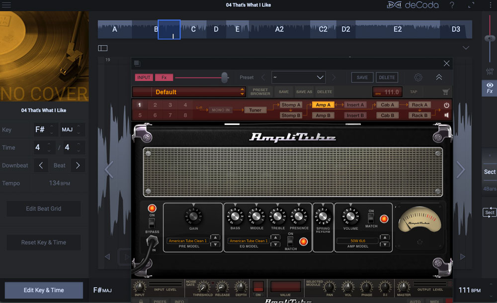497x303 pixels.
Task: Open the Default preset selector arrows
Action: pos(242,92)
